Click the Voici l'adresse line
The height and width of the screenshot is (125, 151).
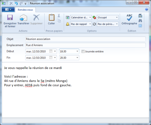(16, 77)
